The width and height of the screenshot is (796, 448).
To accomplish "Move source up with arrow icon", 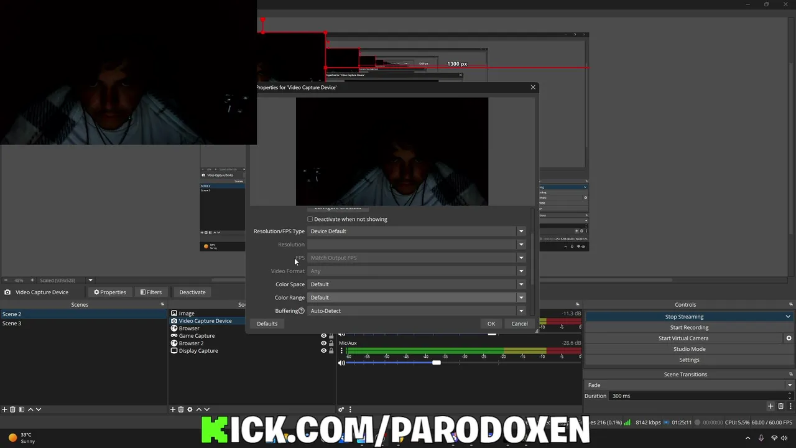I will 198,409.
